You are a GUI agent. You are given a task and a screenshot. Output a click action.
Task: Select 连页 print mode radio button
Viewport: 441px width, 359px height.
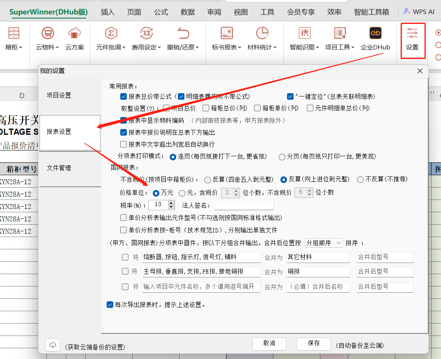click(173, 157)
